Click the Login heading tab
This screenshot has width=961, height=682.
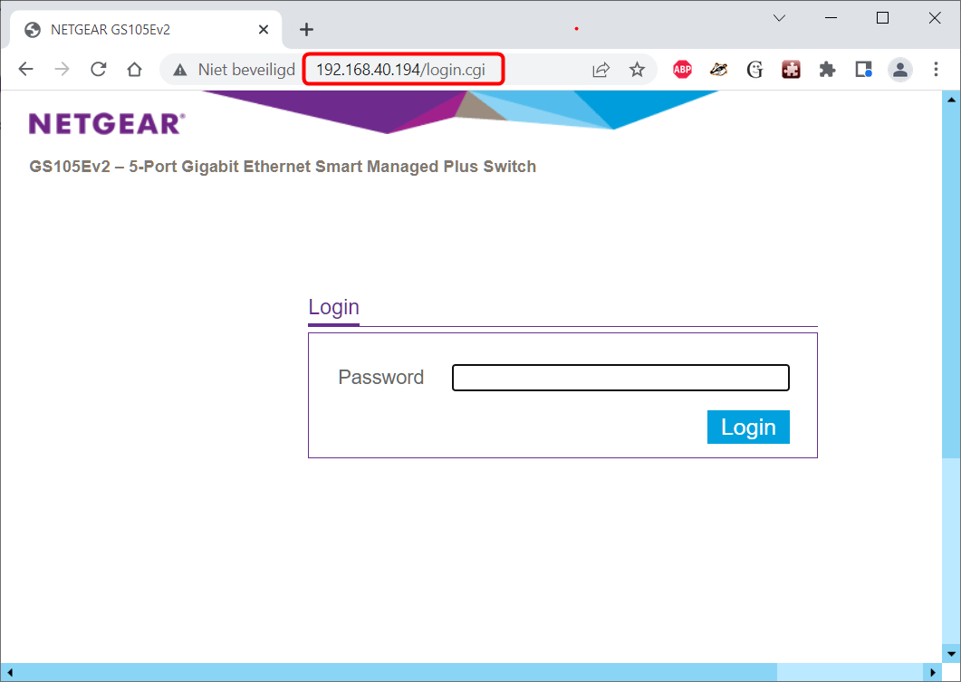point(333,307)
